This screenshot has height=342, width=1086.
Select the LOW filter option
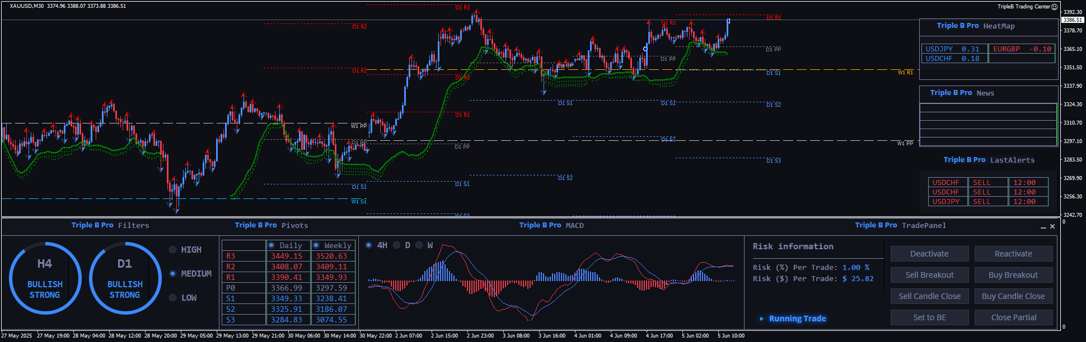tap(173, 298)
